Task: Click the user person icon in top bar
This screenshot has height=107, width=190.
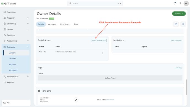Action: (180, 4)
